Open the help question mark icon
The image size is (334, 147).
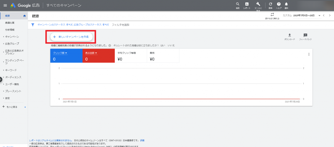pyautogui.click(x=279, y=4)
